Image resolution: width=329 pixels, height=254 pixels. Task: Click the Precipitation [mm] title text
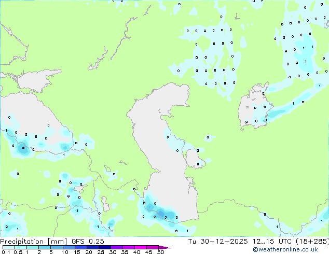(34, 242)
